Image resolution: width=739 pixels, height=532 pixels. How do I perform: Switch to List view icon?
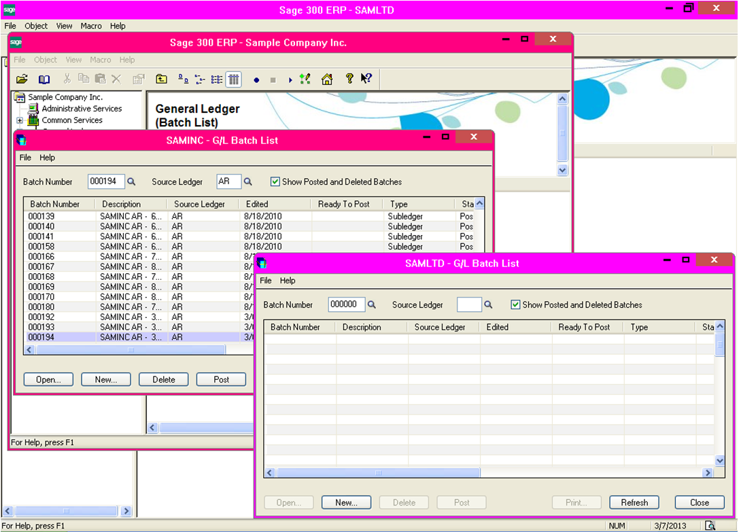(217, 79)
